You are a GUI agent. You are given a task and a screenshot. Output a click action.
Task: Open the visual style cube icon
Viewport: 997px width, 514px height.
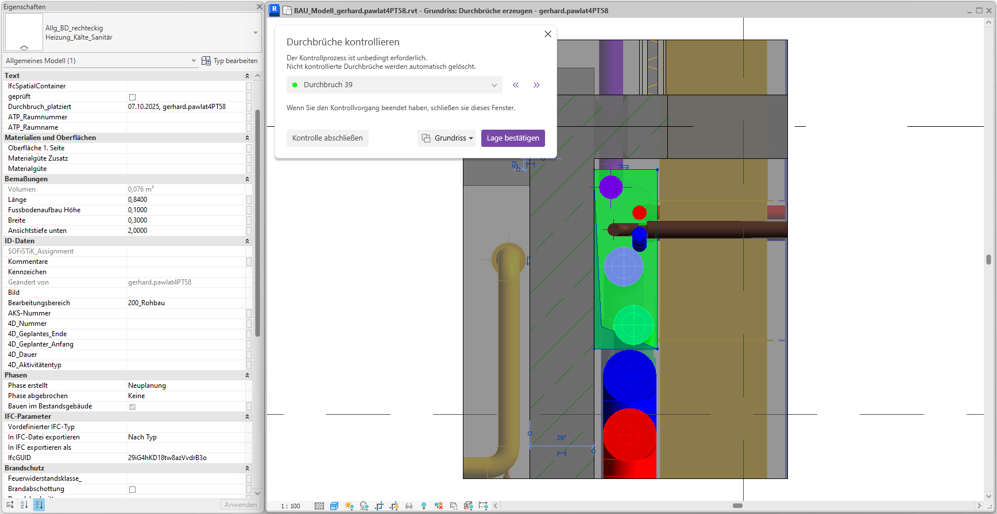point(334,506)
